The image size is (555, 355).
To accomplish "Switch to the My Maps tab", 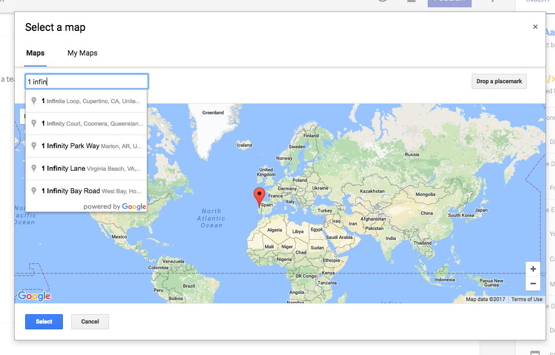I will coord(82,53).
